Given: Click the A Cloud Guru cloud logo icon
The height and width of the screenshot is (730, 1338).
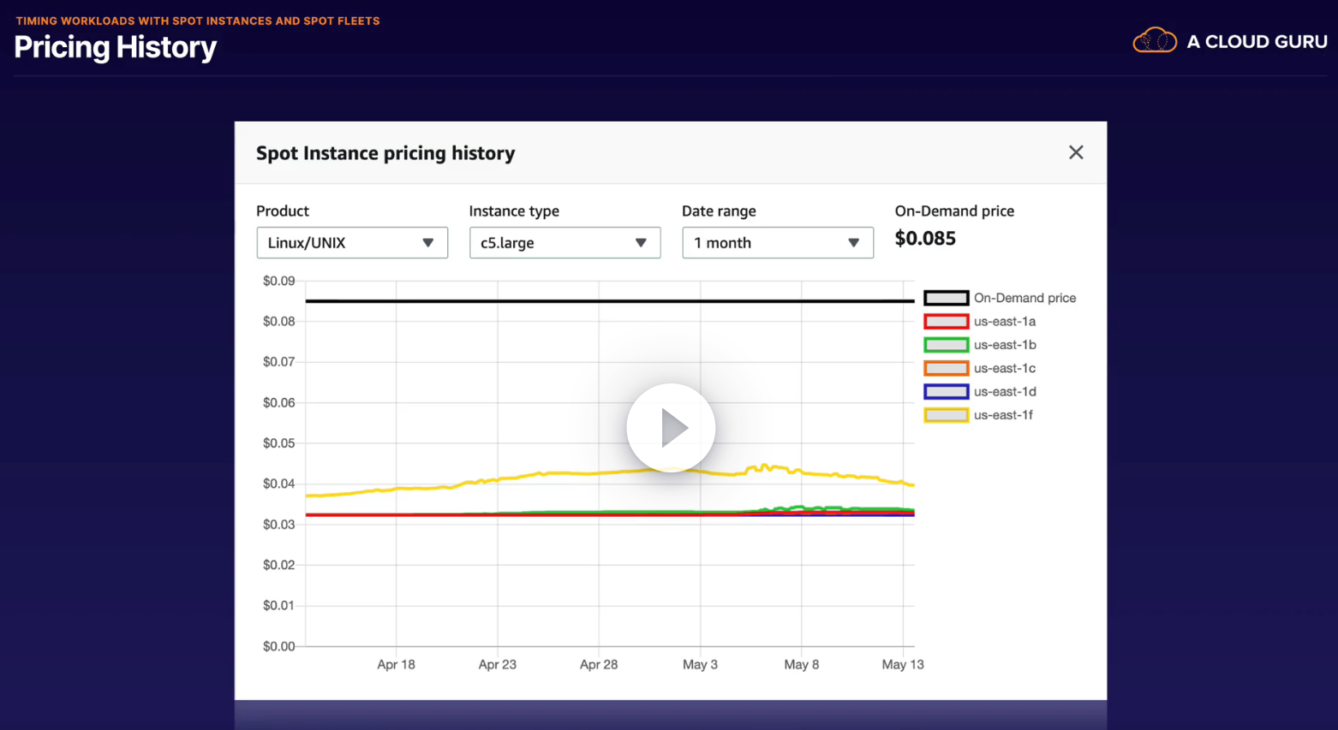Looking at the screenshot, I should coord(1154,40).
